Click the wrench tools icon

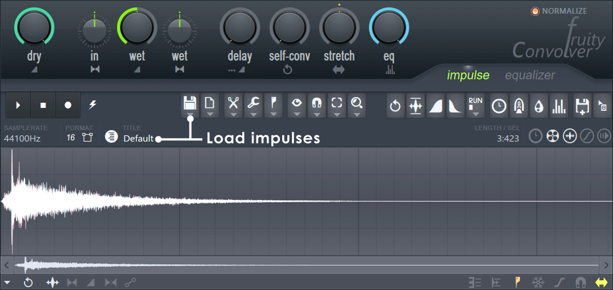(254, 103)
